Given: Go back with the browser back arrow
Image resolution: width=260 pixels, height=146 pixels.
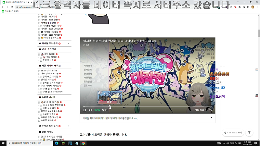Looking at the screenshot, I should 3,7.
